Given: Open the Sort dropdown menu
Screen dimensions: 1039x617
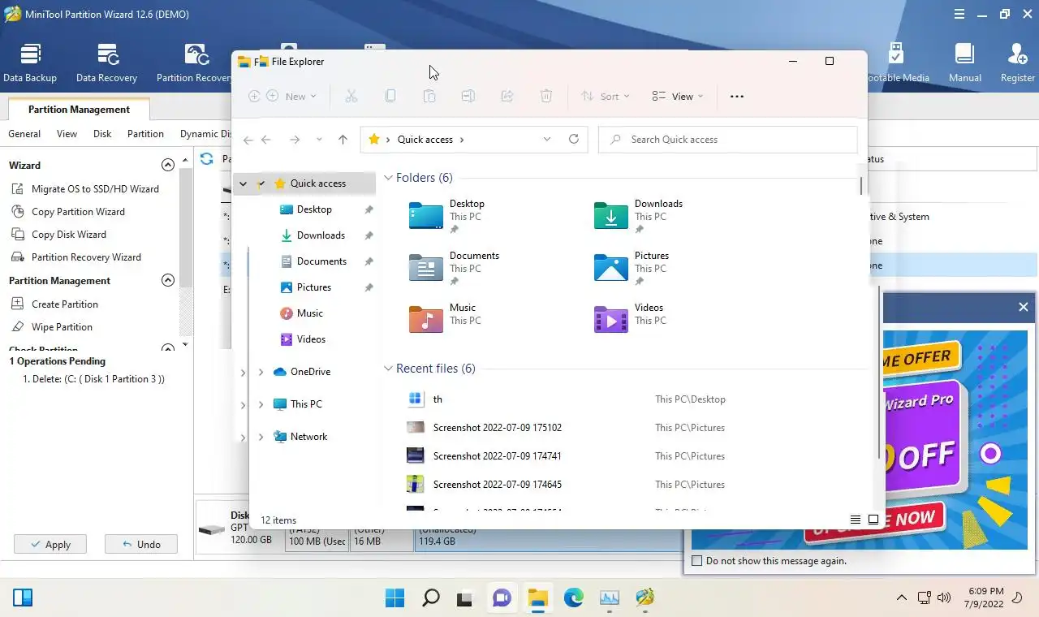Looking at the screenshot, I should [605, 96].
